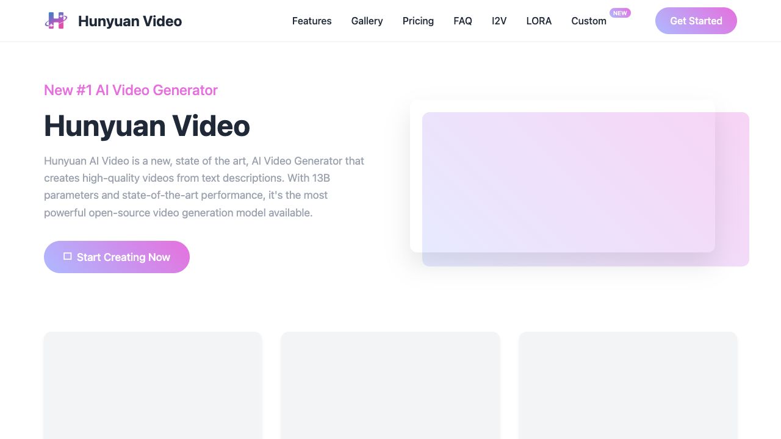Image resolution: width=781 pixels, height=439 pixels.
Task: Click the New #1 AI Video Generator tagline
Action: click(x=131, y=90)
